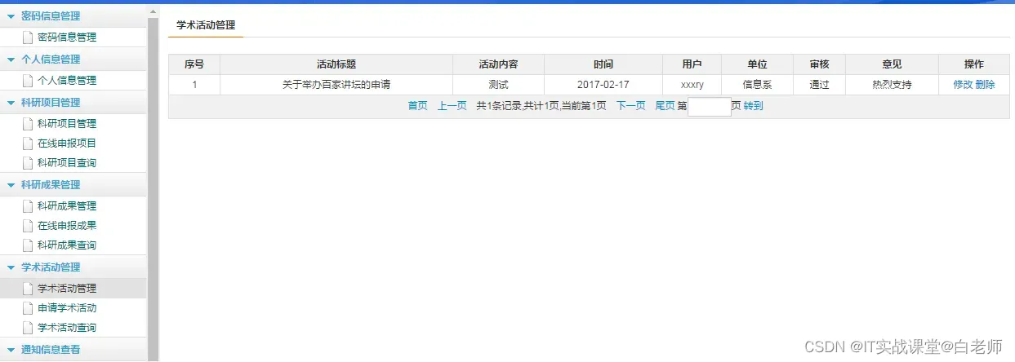Open 申请学术活动 tree item
This screenshot has height=362, width=1015.
[x=67, y=308]
